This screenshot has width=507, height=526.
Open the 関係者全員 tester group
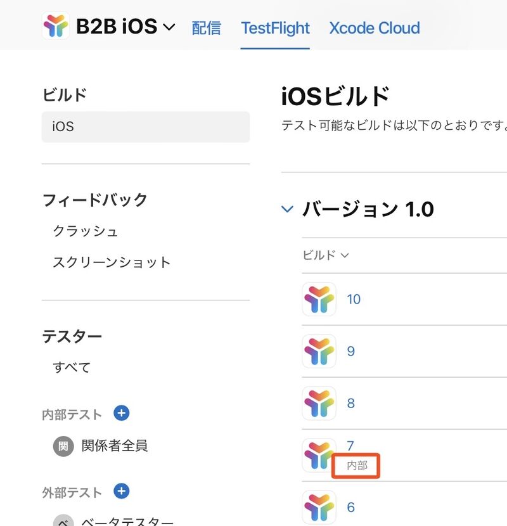(115, 446)
